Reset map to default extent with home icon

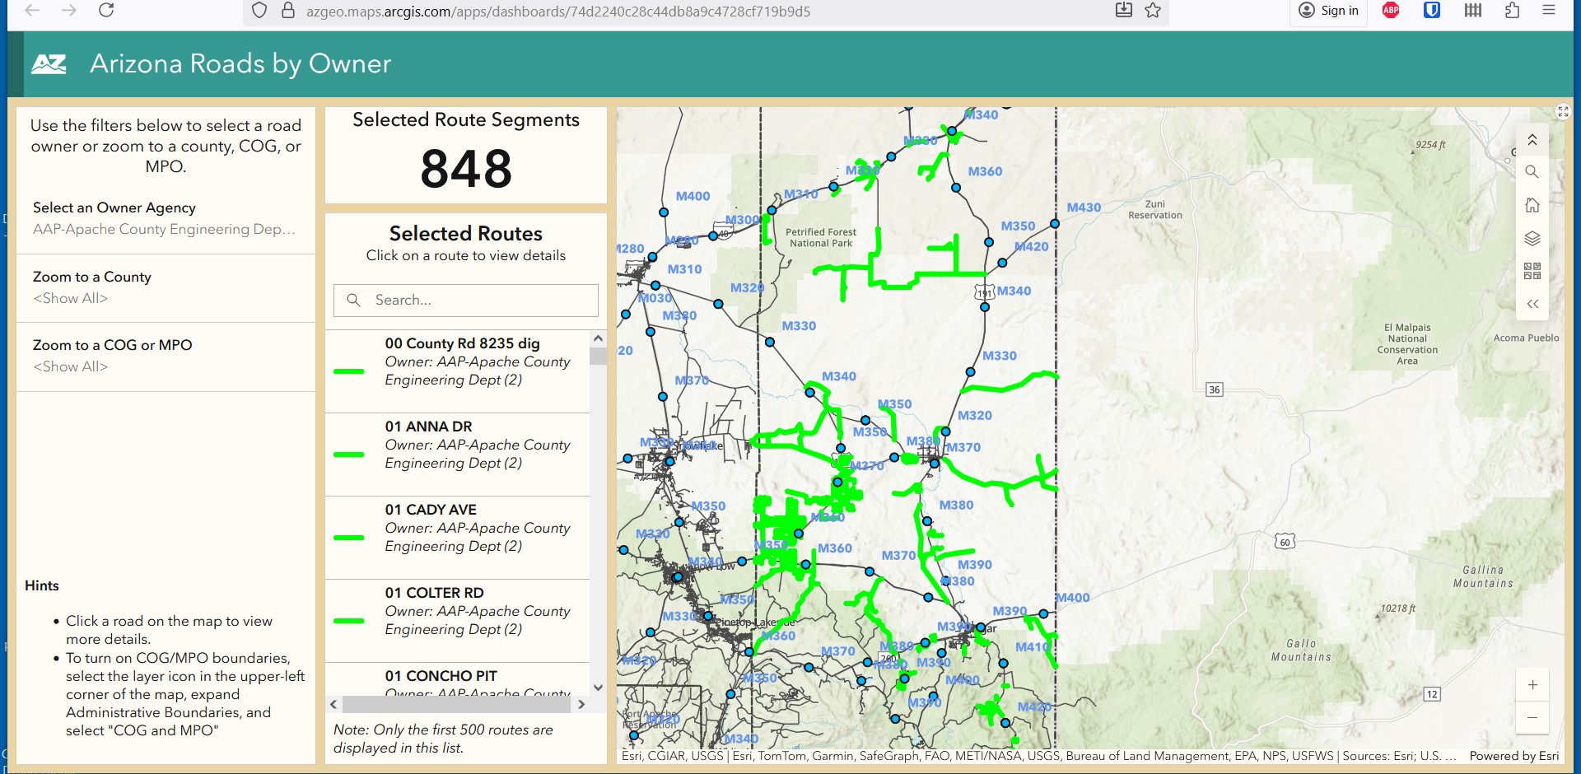coord(1532,205)
